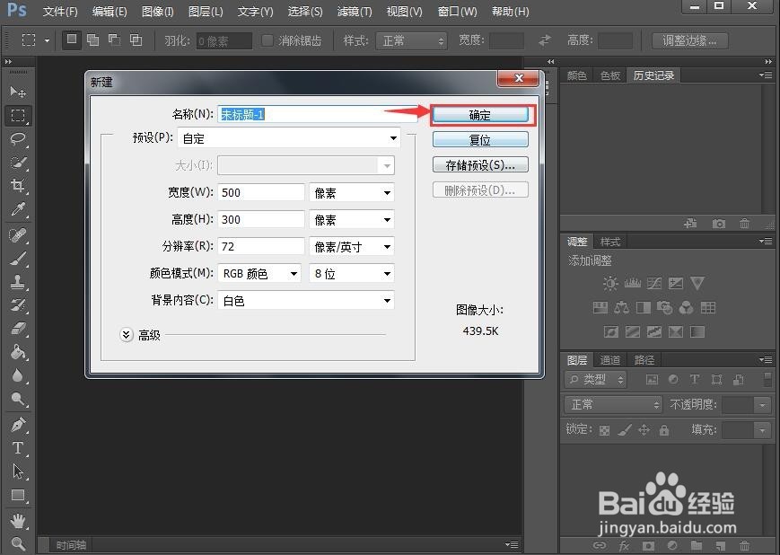The width and height of the screenshot is (780, 555).
Task: Click the 调整边缘... button
Action: point(689,40)
